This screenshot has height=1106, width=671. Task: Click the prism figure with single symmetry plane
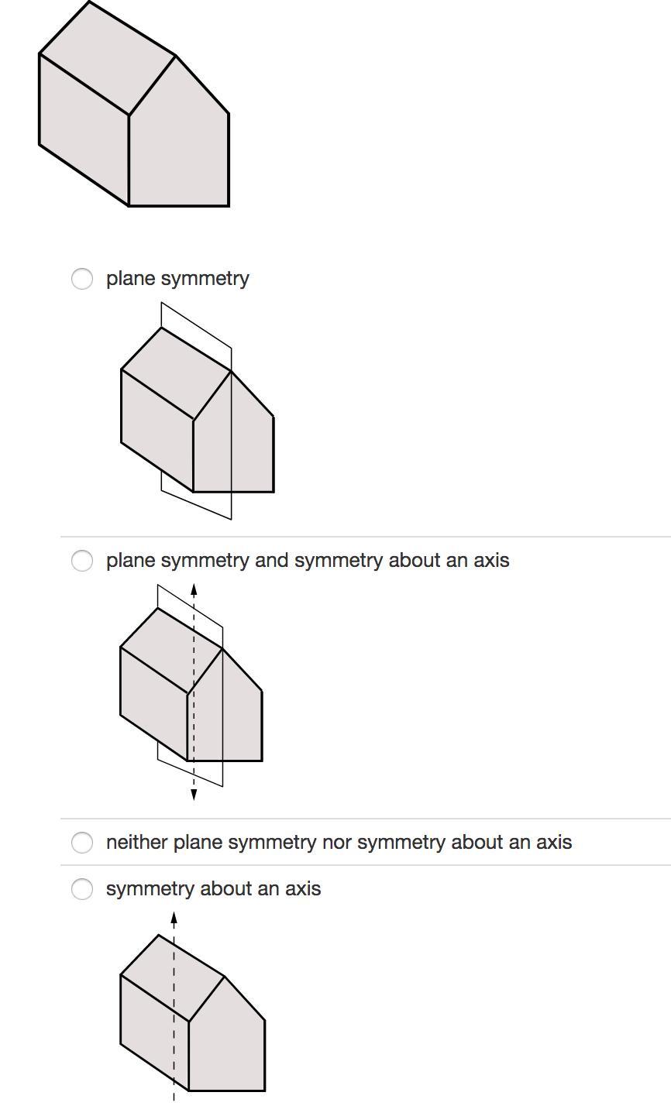198,410
